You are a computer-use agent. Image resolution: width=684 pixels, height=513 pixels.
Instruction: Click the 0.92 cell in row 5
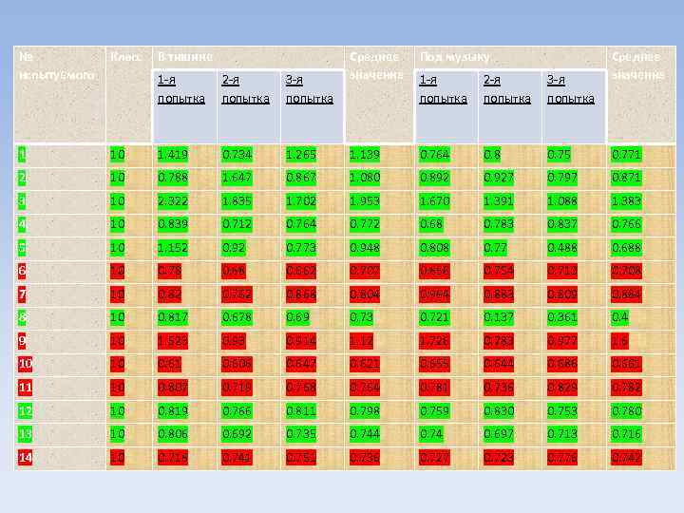point(234,248)
